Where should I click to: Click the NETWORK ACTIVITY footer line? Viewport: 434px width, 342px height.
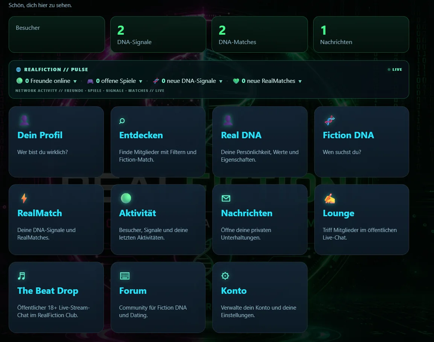90,90
